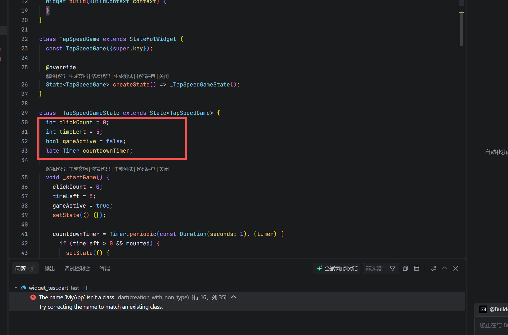This screenshot has height=335, width=508.
Task: Collapse the MyApp error details chevron
Action: (x=233, y=297)
